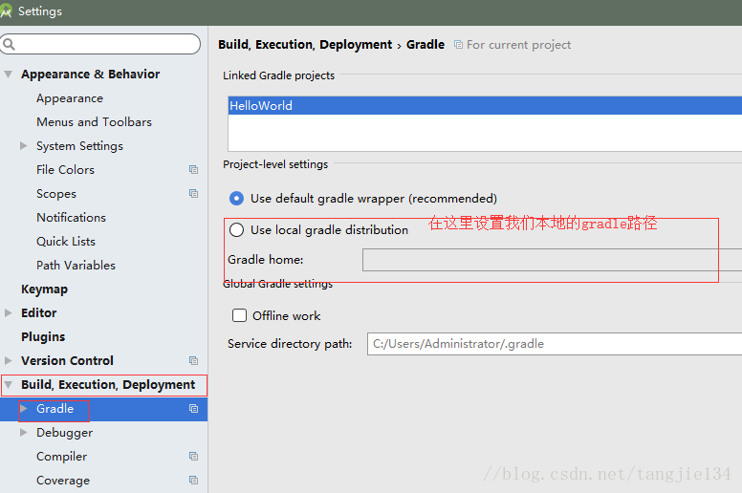Select Use default gradle wrapper radio button

pyautogui.click(x=236, y=199)
